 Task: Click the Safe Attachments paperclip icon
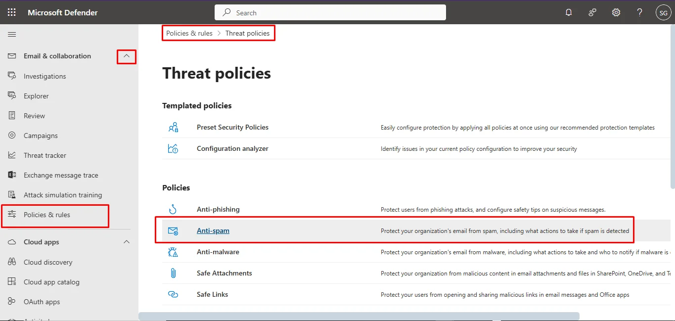[173, 273]
